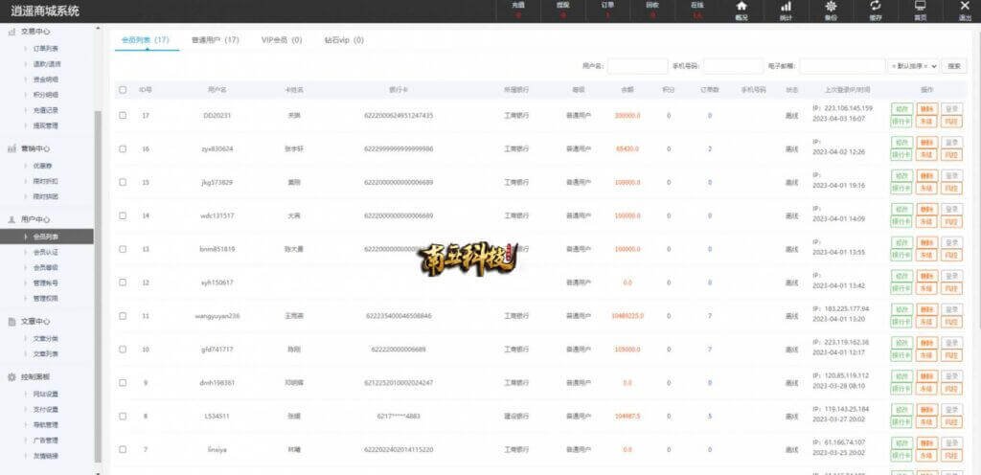Image resolution: width=981 pixels, height=475 pixels.
Task: Open 会员认证 in the sidebar
Action: pyautogui.click(x=47, y=252)
